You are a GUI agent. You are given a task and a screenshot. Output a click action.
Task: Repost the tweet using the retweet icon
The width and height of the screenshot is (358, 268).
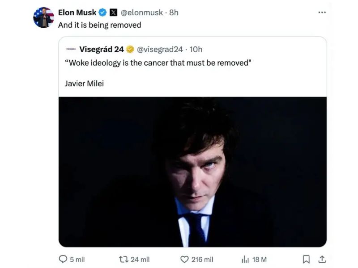pos(124,259)
